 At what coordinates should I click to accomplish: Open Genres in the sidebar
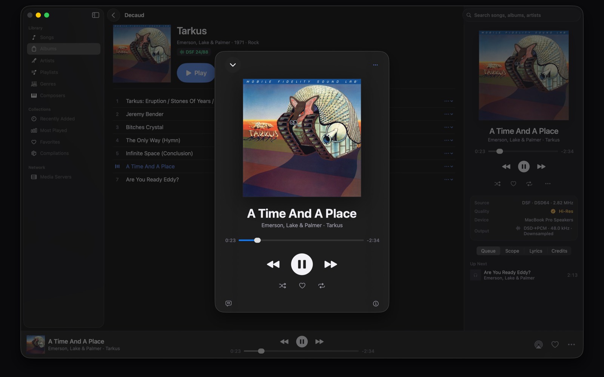(64, 84)
